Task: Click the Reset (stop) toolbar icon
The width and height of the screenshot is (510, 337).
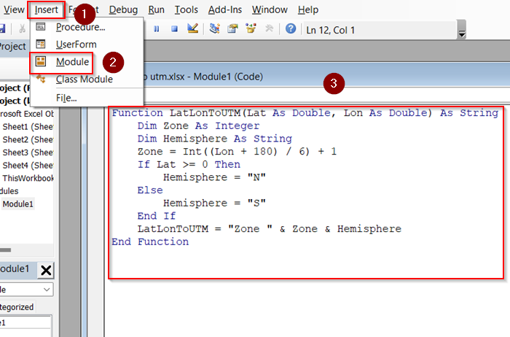Action: pos(175,29)
